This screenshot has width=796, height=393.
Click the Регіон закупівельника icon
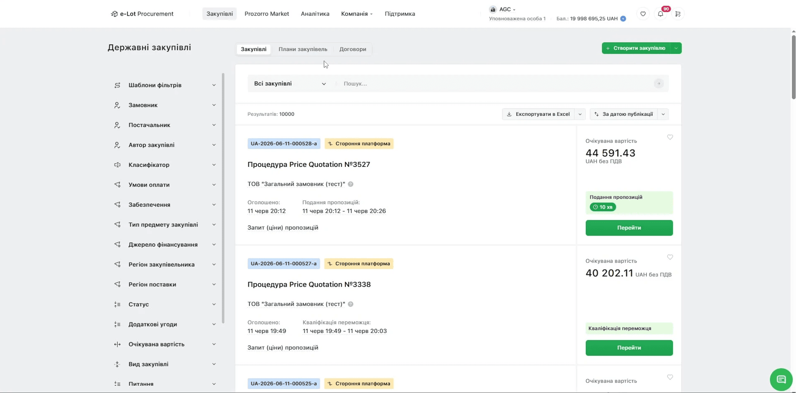[x=117, y=265]
